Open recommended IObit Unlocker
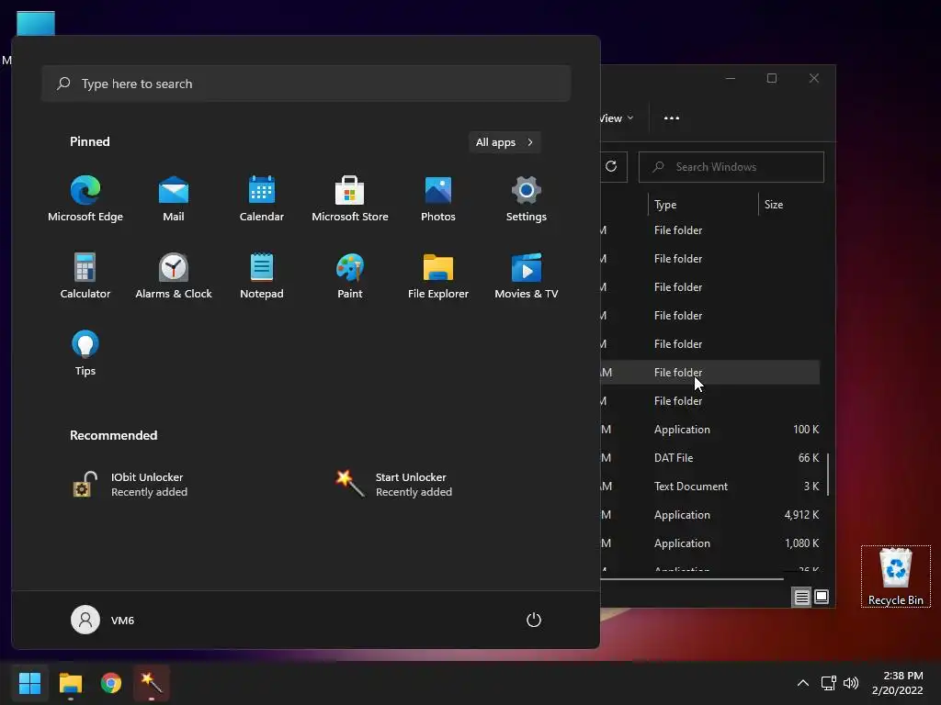Viewport: 941px width, 705px height. (130, 485)
